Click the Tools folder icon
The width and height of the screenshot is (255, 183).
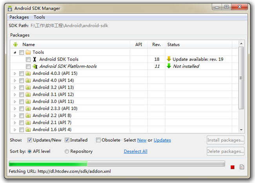coord(28,52)
